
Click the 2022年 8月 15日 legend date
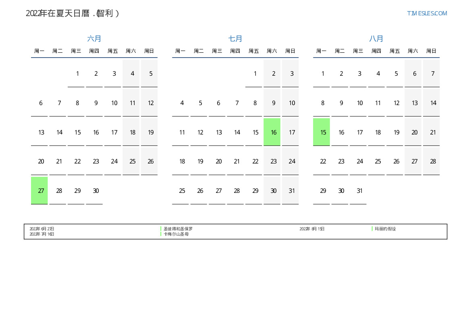coord(312,229)
